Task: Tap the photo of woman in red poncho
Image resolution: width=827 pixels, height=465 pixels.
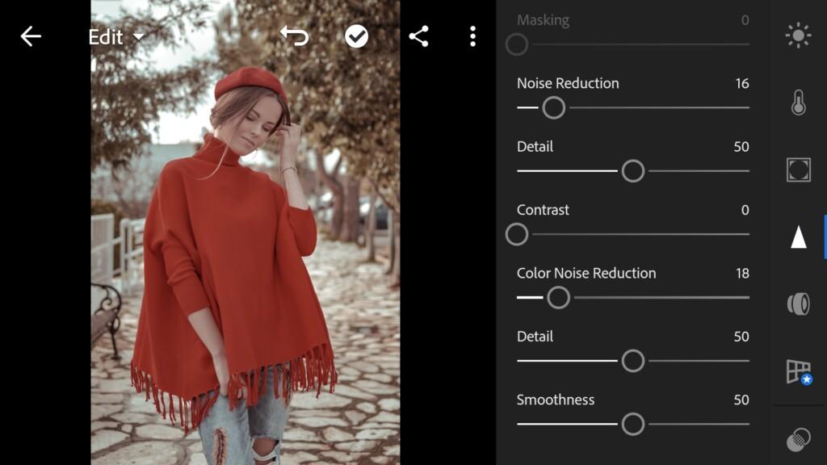Action: pos(246,232)
